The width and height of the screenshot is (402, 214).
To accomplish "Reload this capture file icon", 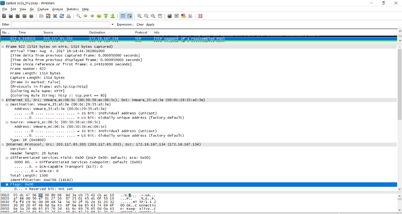I will tap(62, 16).
